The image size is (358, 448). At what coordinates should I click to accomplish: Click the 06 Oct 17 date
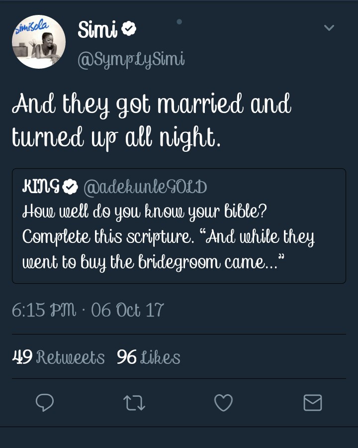point(127,310)
